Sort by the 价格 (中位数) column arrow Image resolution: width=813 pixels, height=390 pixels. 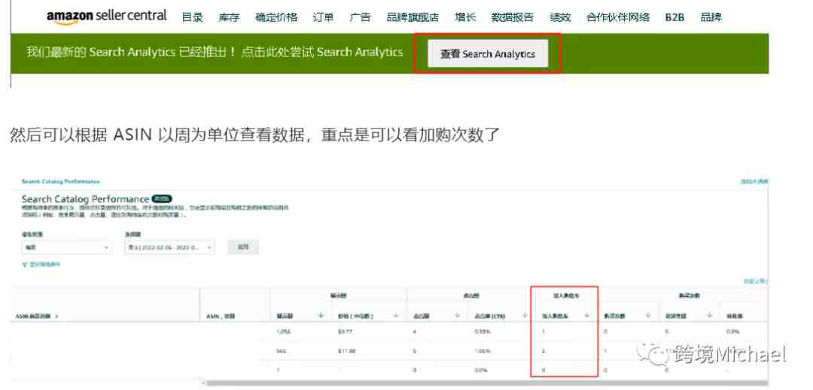point(396,316)
